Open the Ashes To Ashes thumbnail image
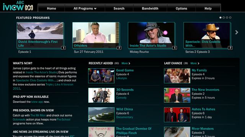 [x=177, y=115]
